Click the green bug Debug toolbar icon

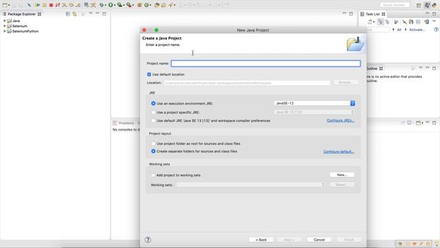coord(102,5)
